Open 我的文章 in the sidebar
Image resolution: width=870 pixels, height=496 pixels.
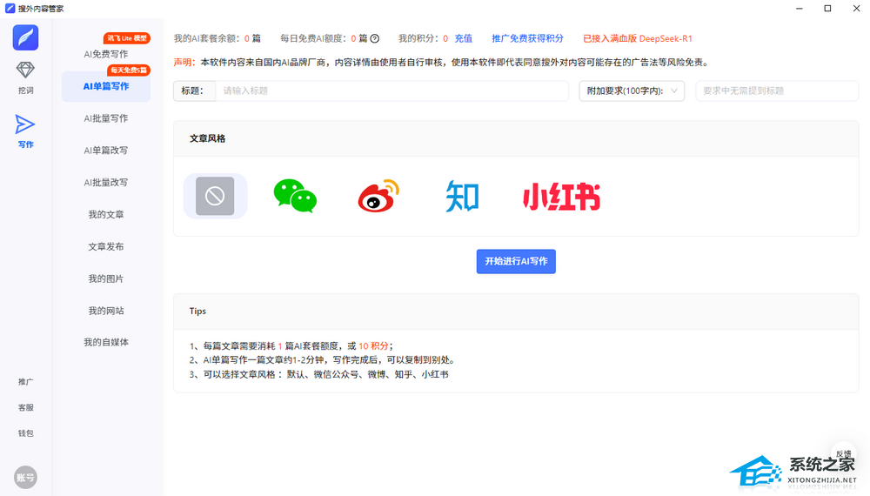click(x=106, y=215)
